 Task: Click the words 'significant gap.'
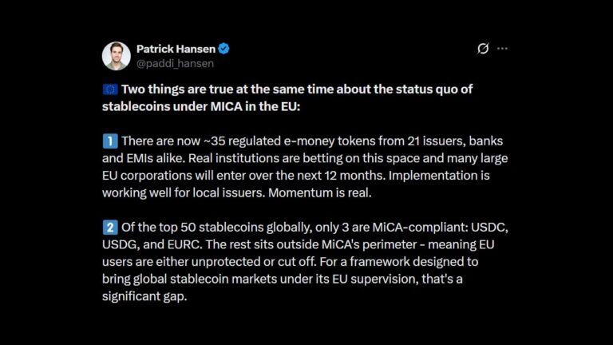click(x=144, y=296)
